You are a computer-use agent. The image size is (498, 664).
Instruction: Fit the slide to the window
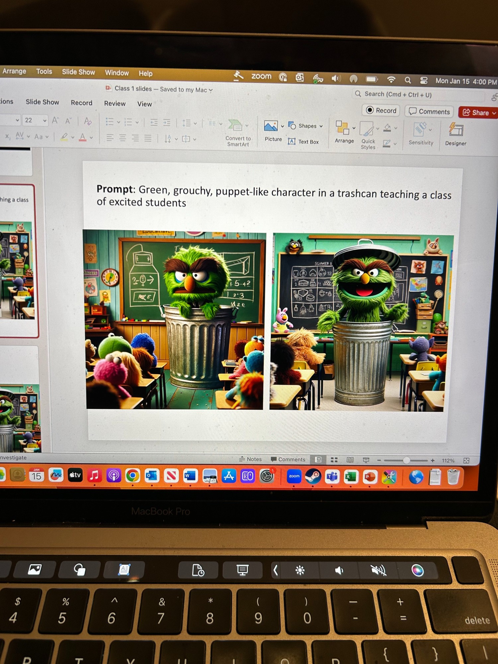466,460
